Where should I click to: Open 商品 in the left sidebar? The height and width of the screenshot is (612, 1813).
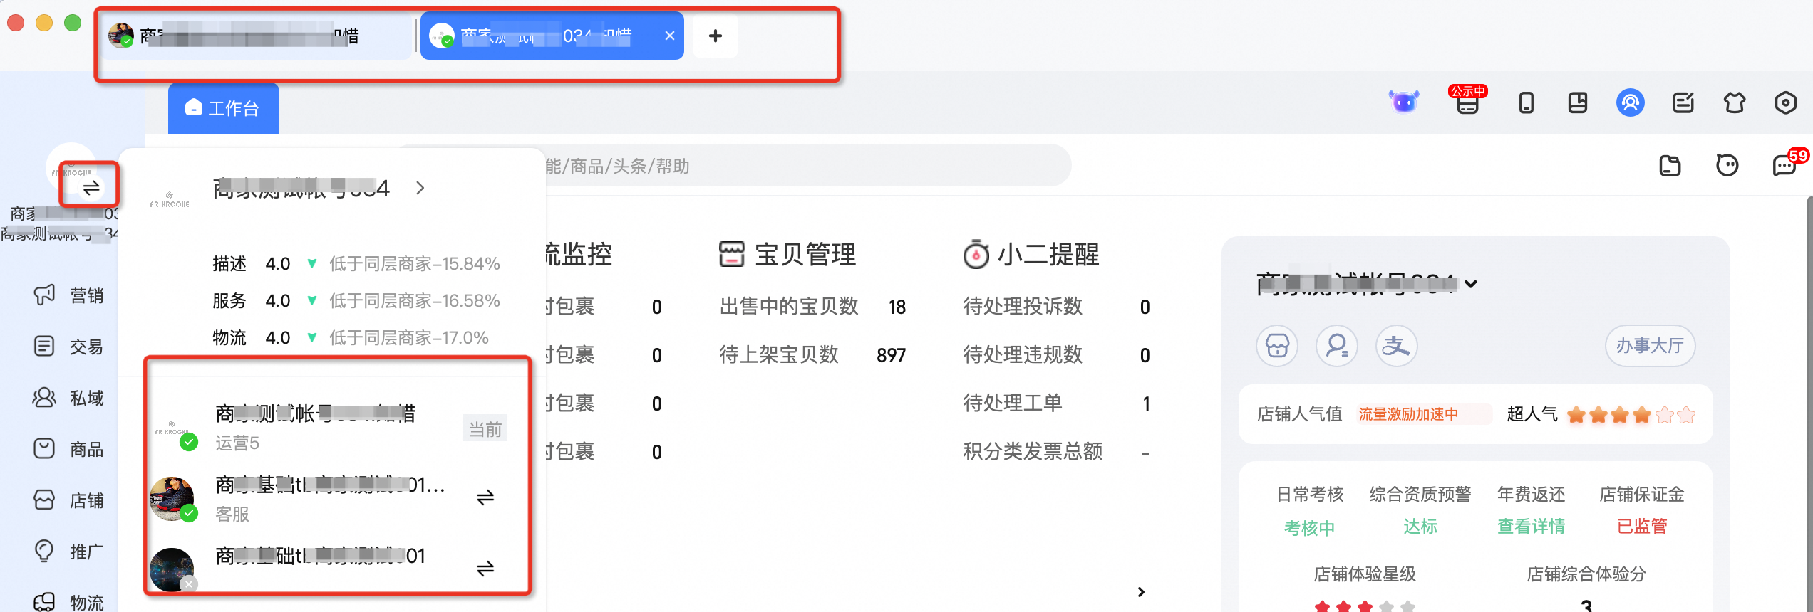click(x=69, y=449)
